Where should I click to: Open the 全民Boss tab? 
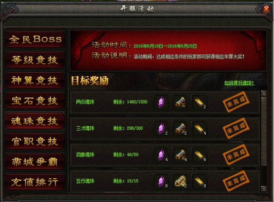coord(35,39)
